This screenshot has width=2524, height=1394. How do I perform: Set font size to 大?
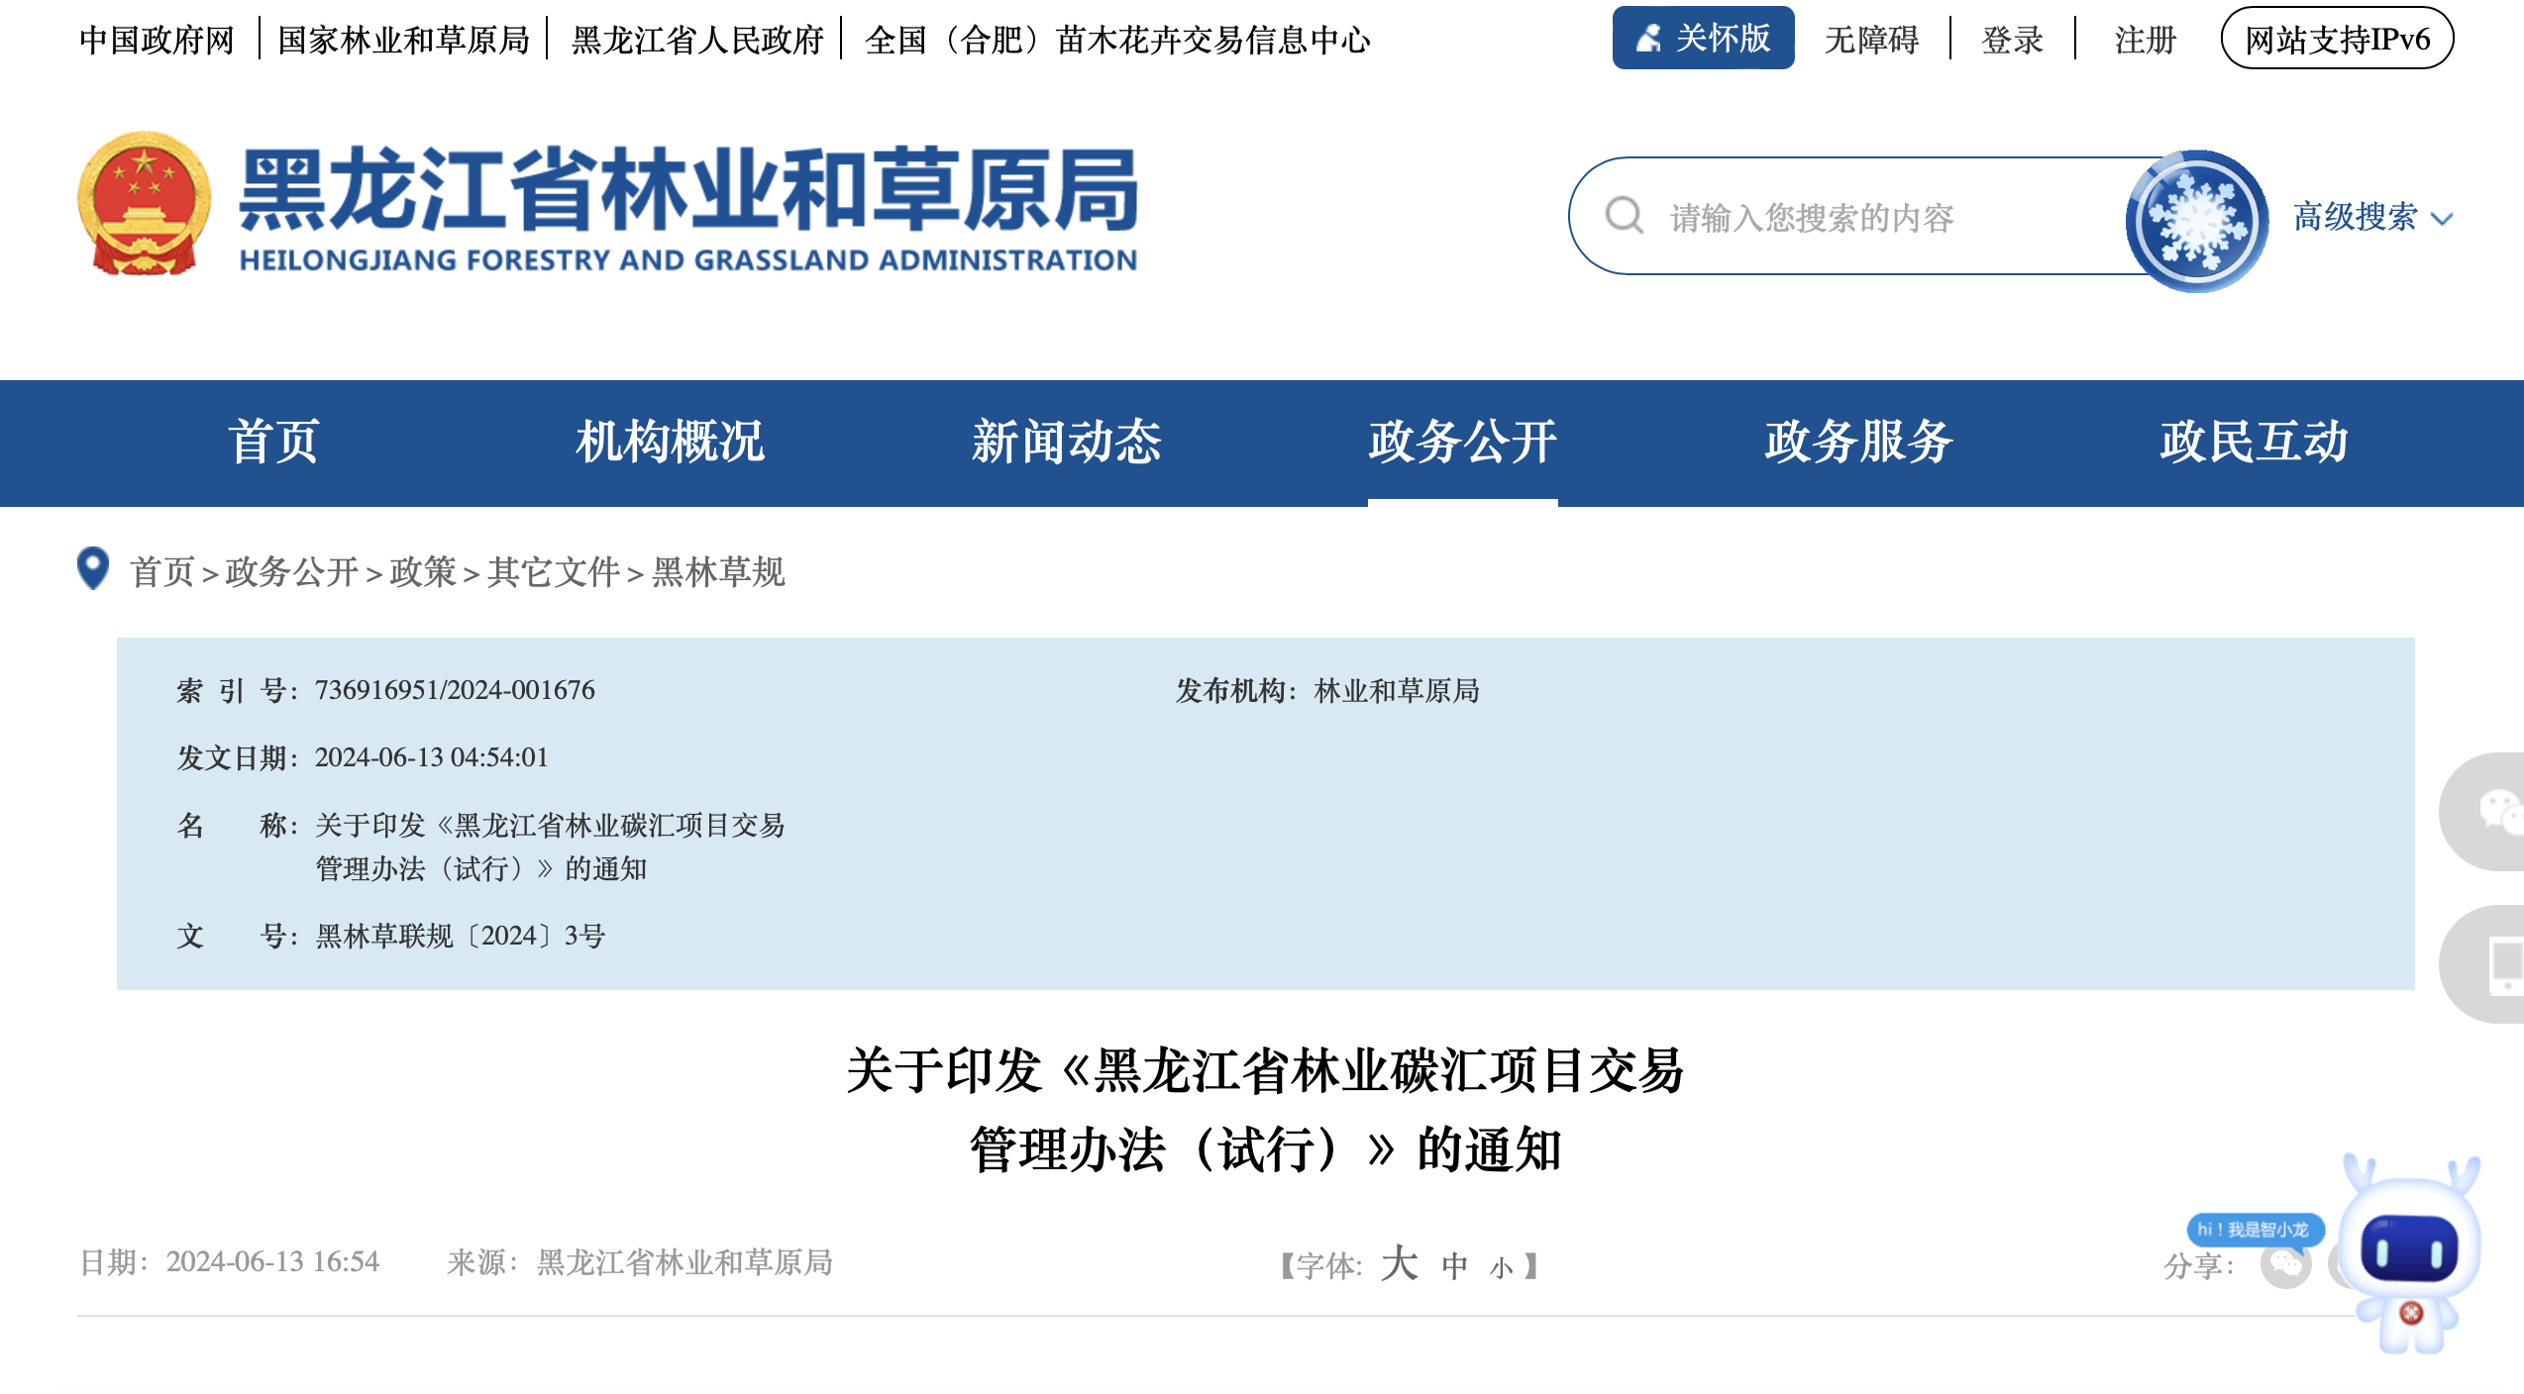(1399, 1263)
